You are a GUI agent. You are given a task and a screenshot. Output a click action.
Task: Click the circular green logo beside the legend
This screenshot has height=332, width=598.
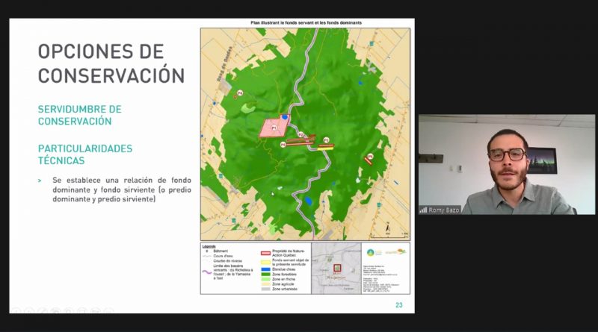371,254
